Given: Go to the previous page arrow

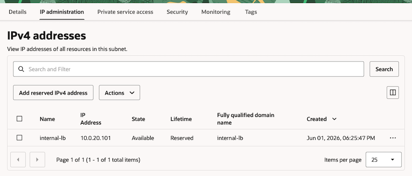Looking at the screenshot, I should pyautogui.click(x=18, y=160).
